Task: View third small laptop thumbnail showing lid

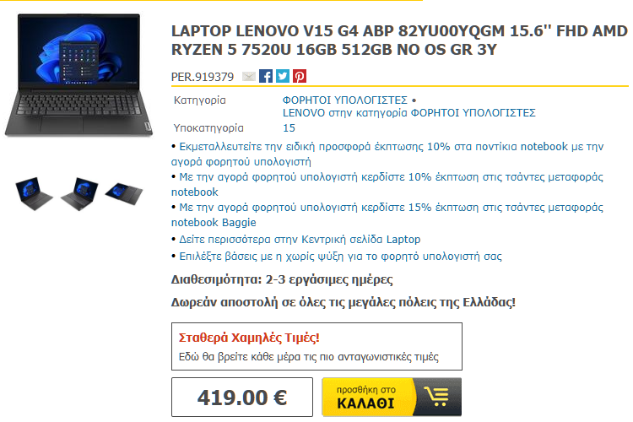Action: pos(124,194)
